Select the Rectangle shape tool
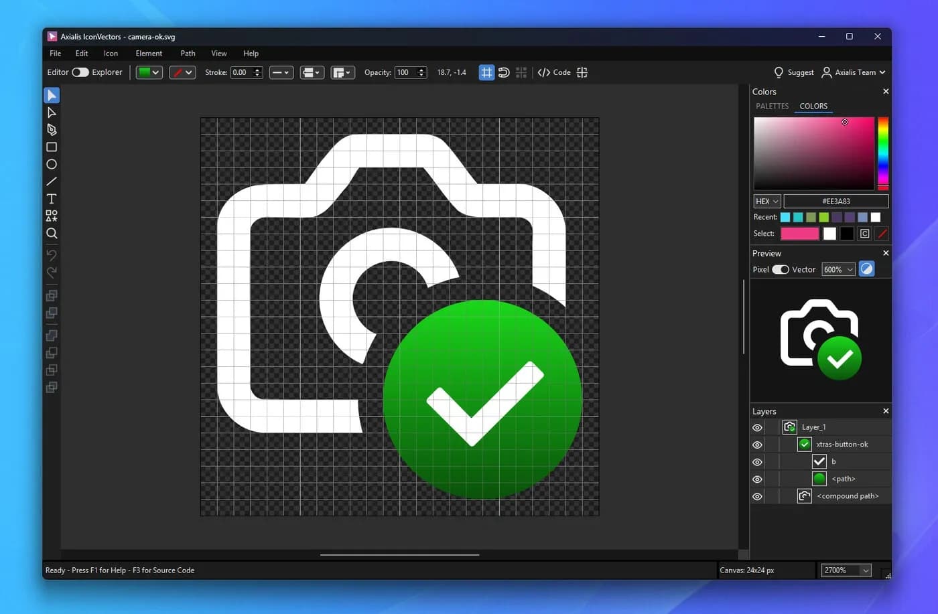This screenshot has height=614, width=938. coord(52,147)
